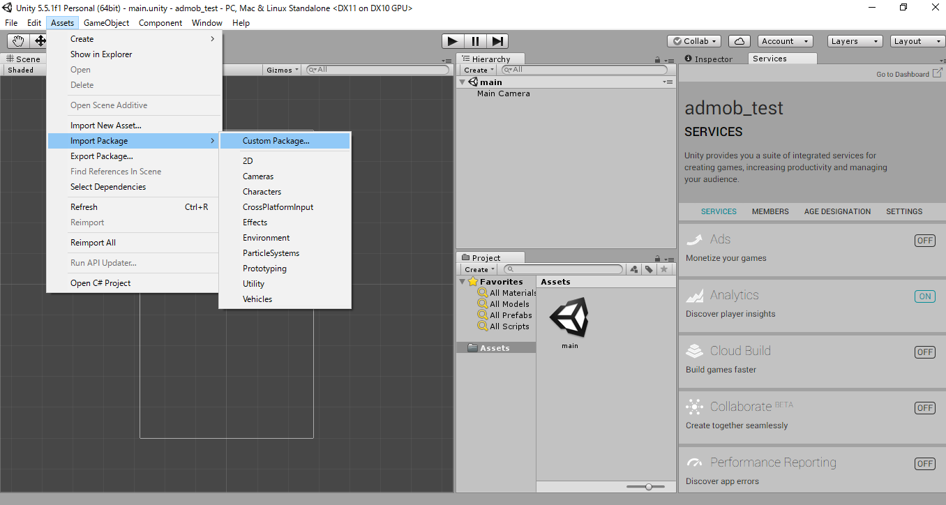Switch to the MEMBERS tab in Services

point(770,211)
